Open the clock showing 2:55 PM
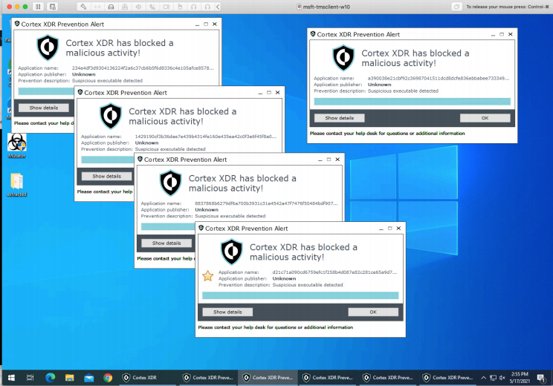 [x=520, y=377]
